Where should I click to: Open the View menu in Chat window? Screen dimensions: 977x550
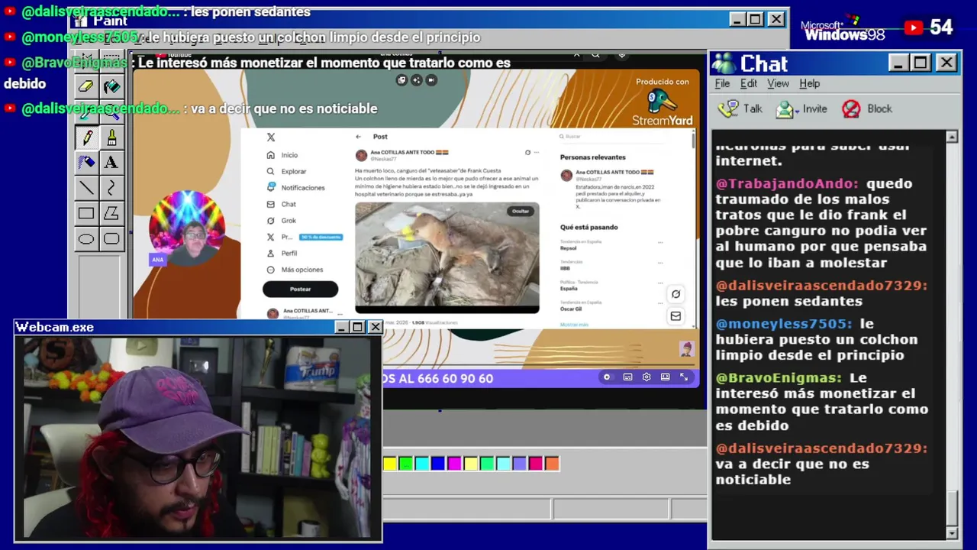pyautogui.click(x=778, y=83)
